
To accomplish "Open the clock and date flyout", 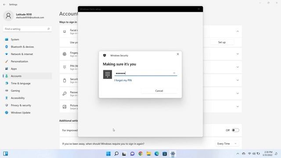I will pyautogui.click(x=267, y=154).
